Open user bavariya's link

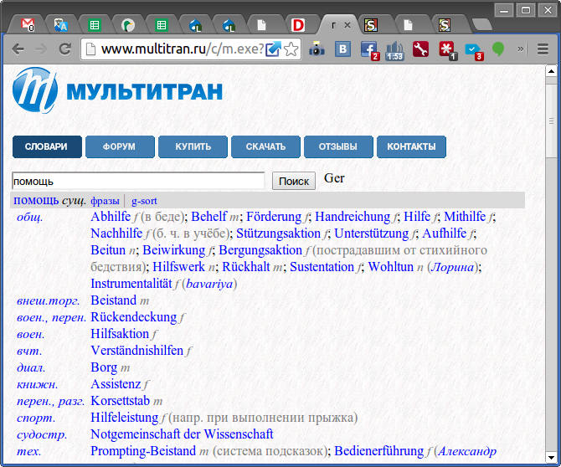pyautogui.click(x=209, y=284)
